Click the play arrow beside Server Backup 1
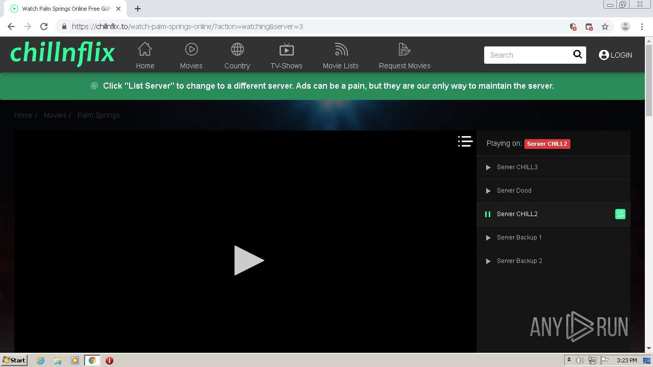This screenshot has height=367, width=653. coord(488,238)
